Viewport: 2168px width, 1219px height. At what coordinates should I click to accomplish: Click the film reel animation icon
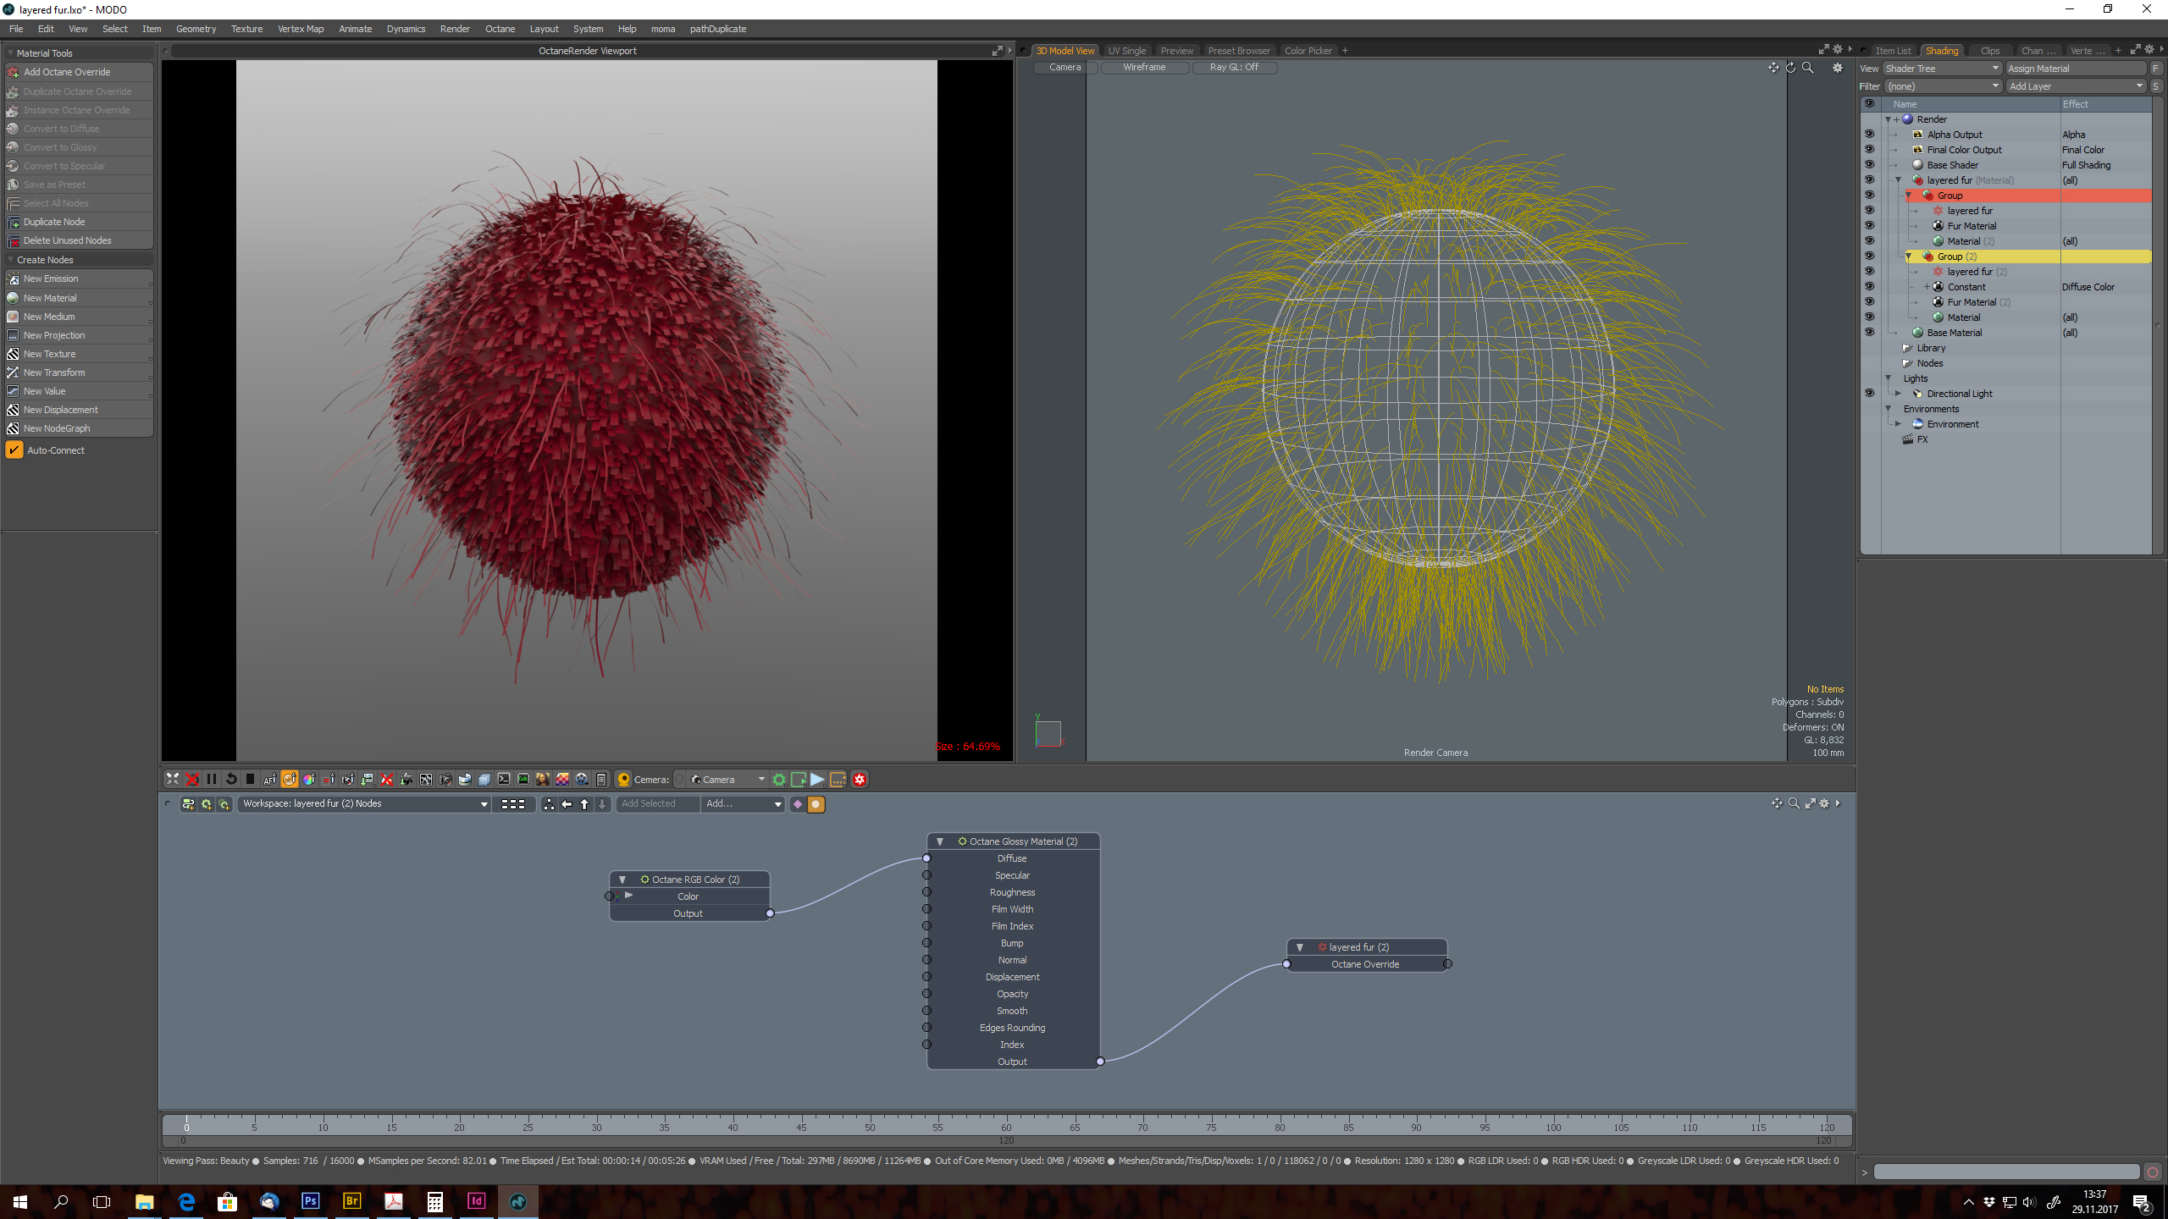point(582,779)
